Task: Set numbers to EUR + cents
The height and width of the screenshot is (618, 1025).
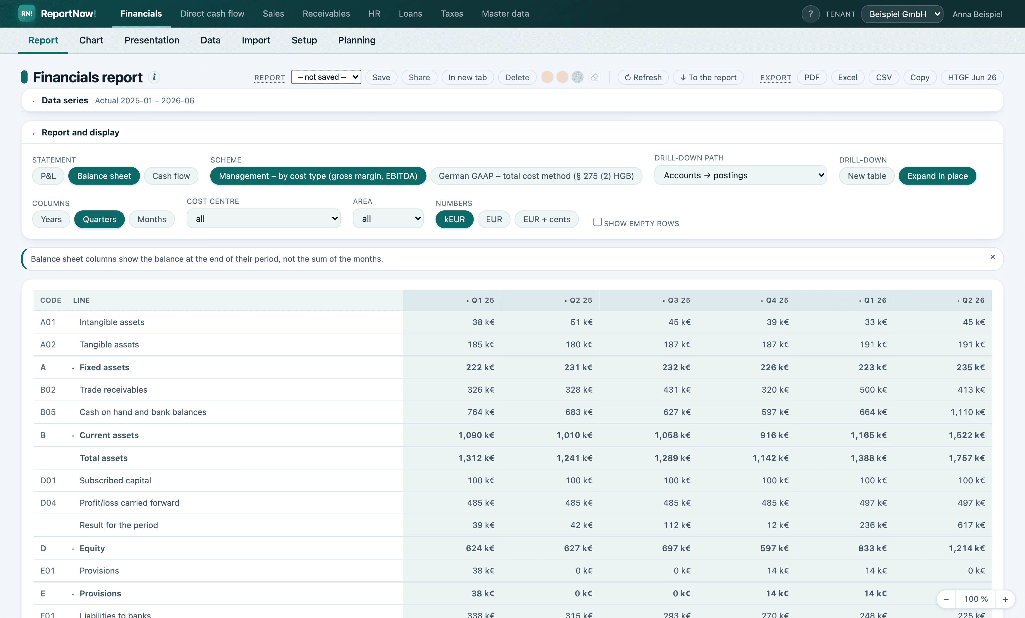Action: pos(546,219)
